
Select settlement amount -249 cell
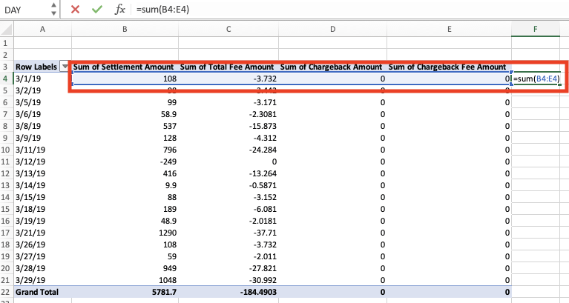125,162
